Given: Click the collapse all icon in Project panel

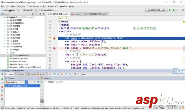Looking at the screenshot, I should pyautogui.click(x=36, y=14).
